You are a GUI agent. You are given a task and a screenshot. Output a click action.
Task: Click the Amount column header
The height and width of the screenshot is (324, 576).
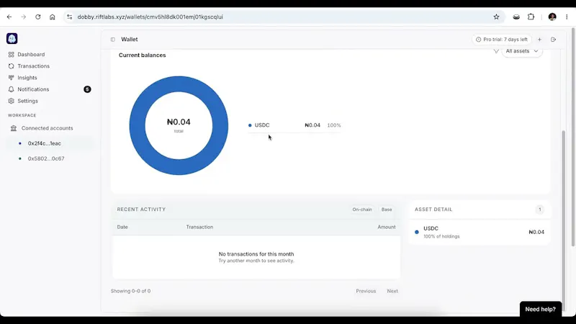(x=387, y=227)
